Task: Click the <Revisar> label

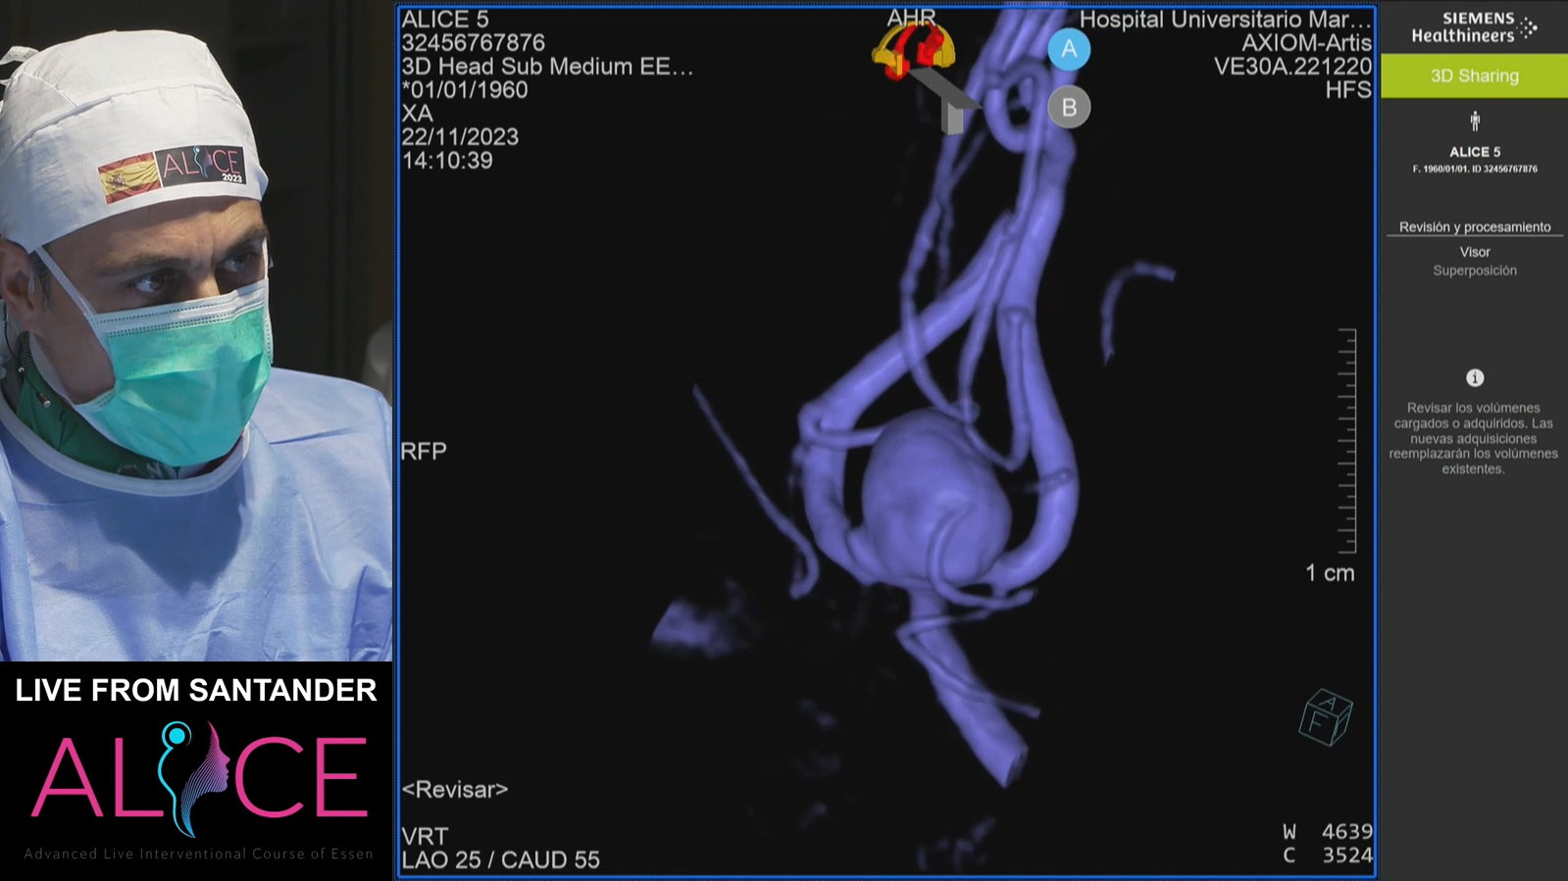Action: (455, 789)
